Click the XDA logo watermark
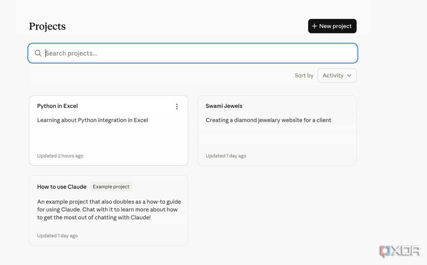 399,252
